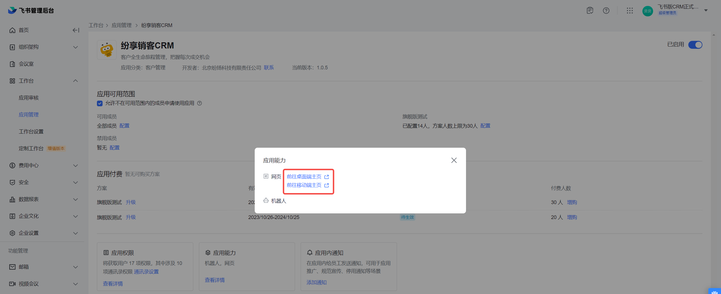This screenshot has height=294, width=721.
Task: Collapse the sidebar with the arrow icon
Action: pyautogui.click(x=76, y=30)
